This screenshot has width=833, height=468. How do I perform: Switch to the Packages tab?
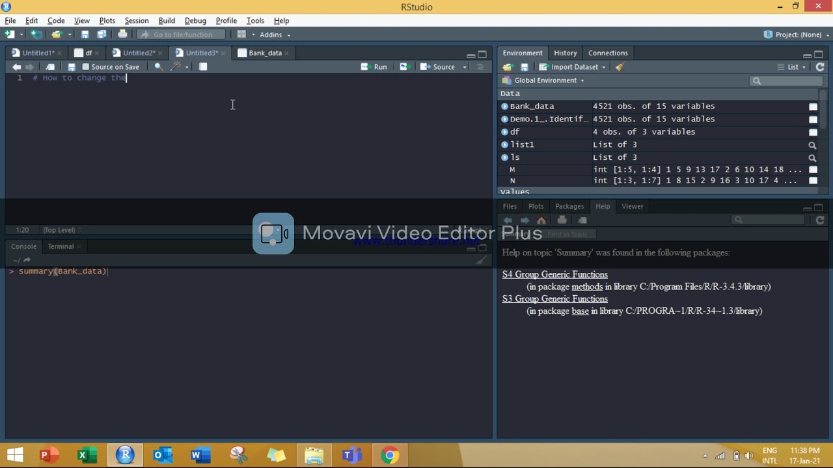tap(569, 207)
